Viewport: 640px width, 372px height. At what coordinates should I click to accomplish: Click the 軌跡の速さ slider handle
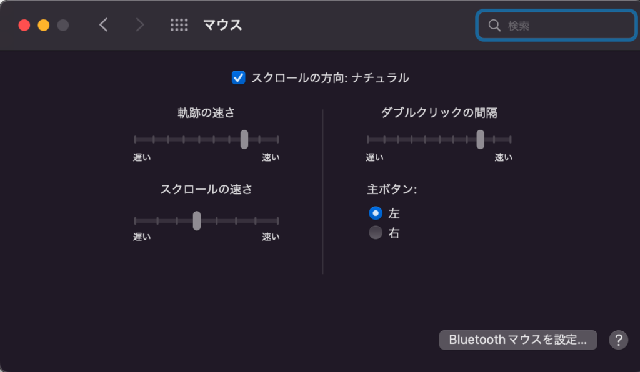pyautogui.click(x=244, y=139)
